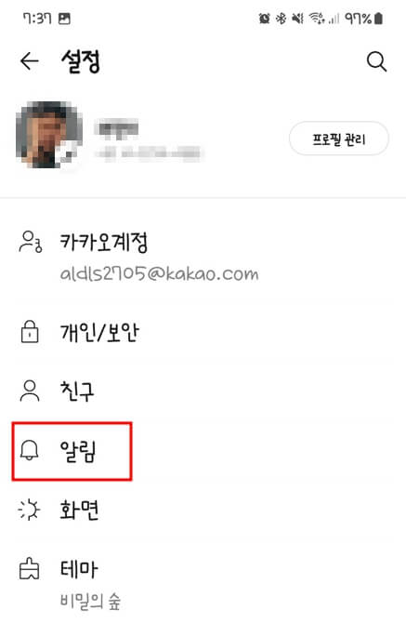Click the battery indicator in status bar
Image resolution: width=406 pixels, height=623 pixels.
[379, 19]
